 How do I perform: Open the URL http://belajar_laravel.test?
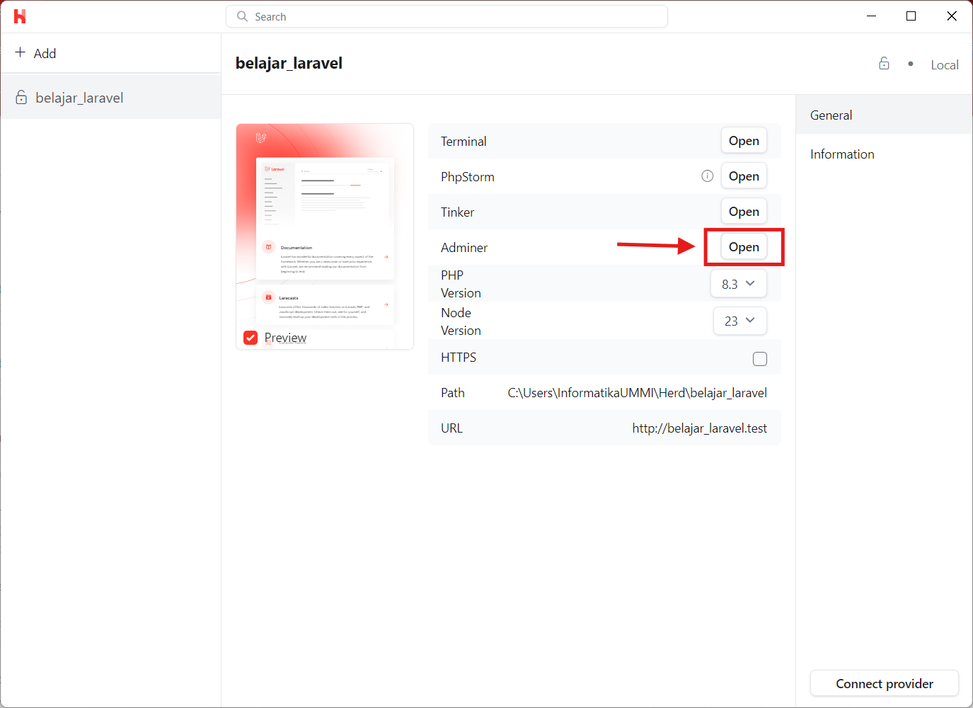(x=699, y=428)
